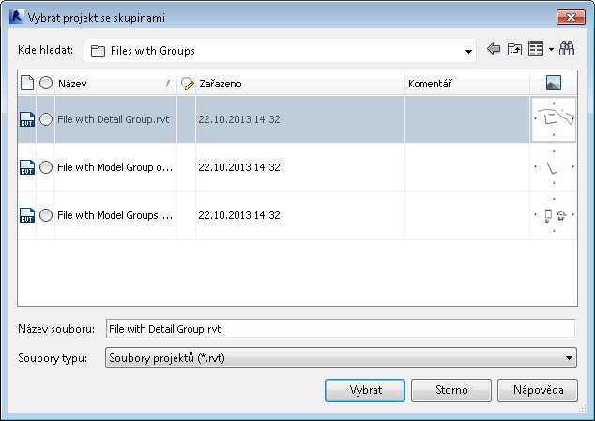Open the views list icon
Viewport: 595px width, 421px height.
point(535,50)
